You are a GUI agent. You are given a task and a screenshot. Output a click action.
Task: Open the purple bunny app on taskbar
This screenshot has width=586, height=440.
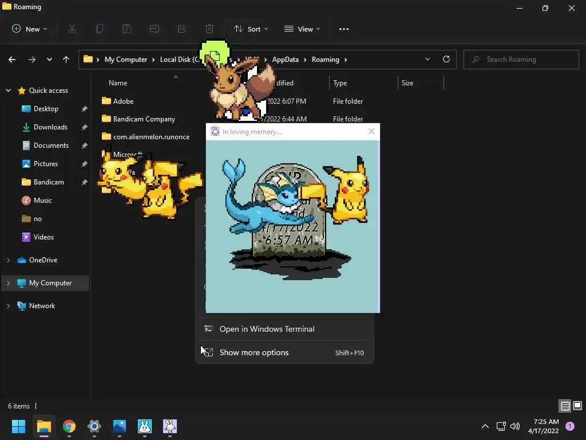click(170, 426)
